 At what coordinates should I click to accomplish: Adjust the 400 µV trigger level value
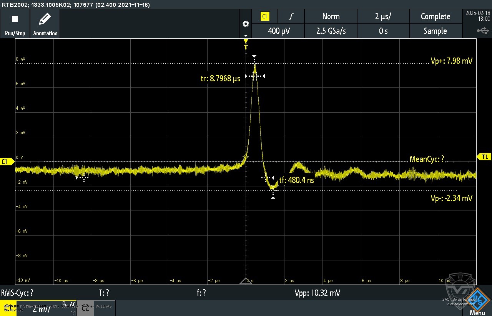(x=278, y=31)
